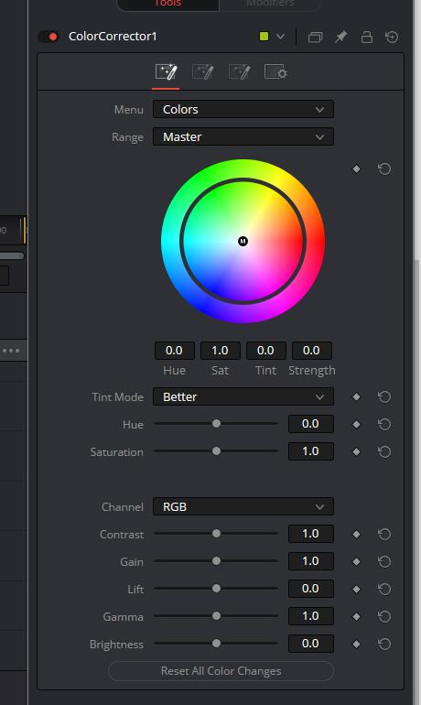This screenshot has height=705, width=421.
Task: Add keyframe for Hue slider
Action: coord(356,425)
